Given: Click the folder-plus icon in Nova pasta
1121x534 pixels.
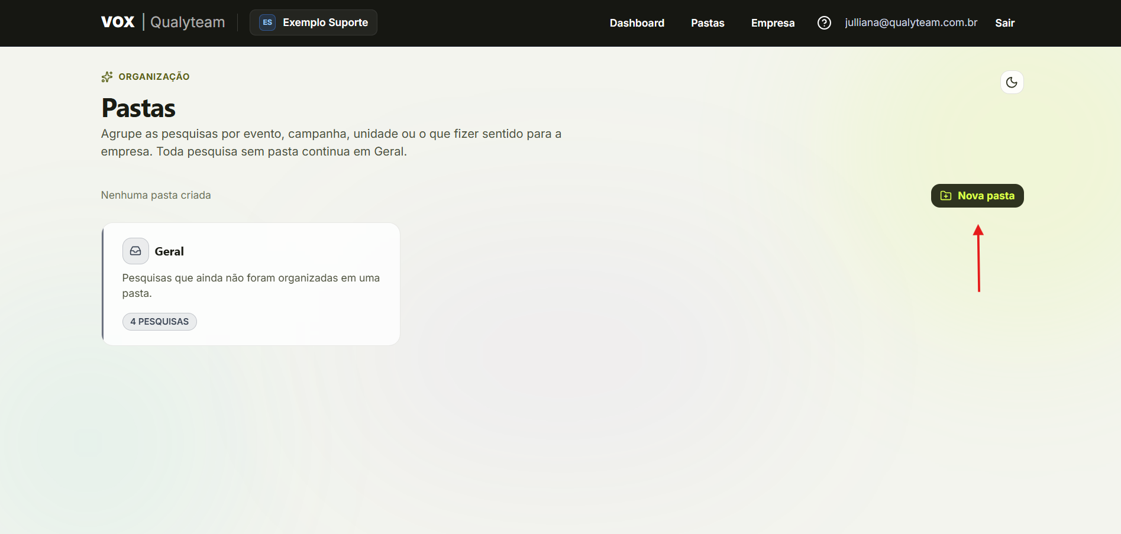Looking at the screenshot, I should click(x=946, y=196).
